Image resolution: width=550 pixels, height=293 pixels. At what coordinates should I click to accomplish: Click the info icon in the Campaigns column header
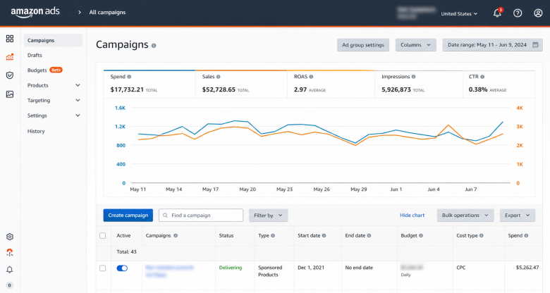pyautogui.click(x=176, y=235)
